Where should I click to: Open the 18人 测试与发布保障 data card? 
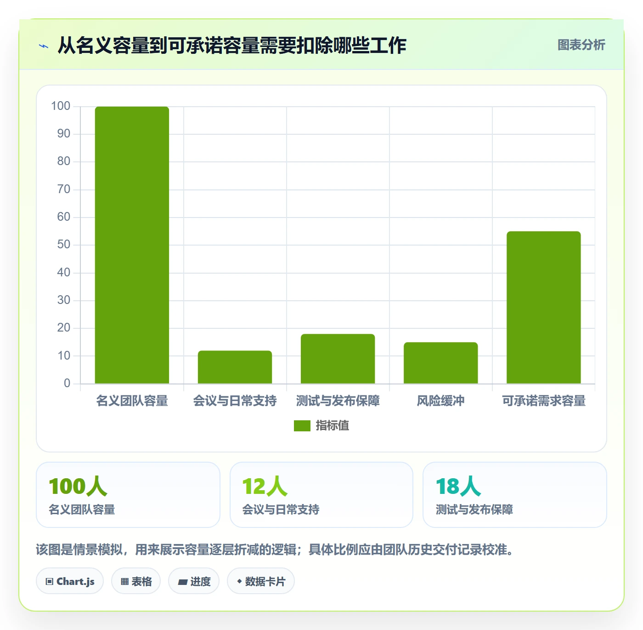click(515, 495)
